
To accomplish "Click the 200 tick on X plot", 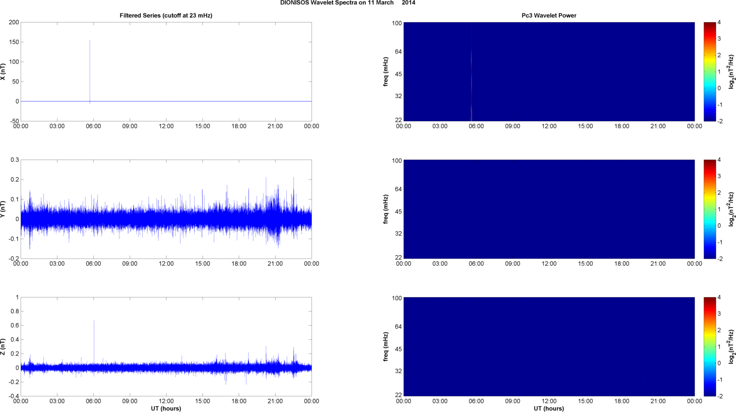I will (14, 22).
